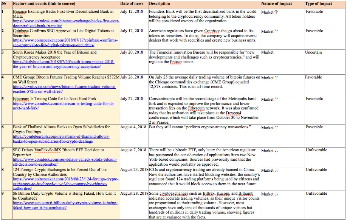347x220 pixels.
Task: Open the cryptovest bitcoin futures link
Action: tap(64, 89)
